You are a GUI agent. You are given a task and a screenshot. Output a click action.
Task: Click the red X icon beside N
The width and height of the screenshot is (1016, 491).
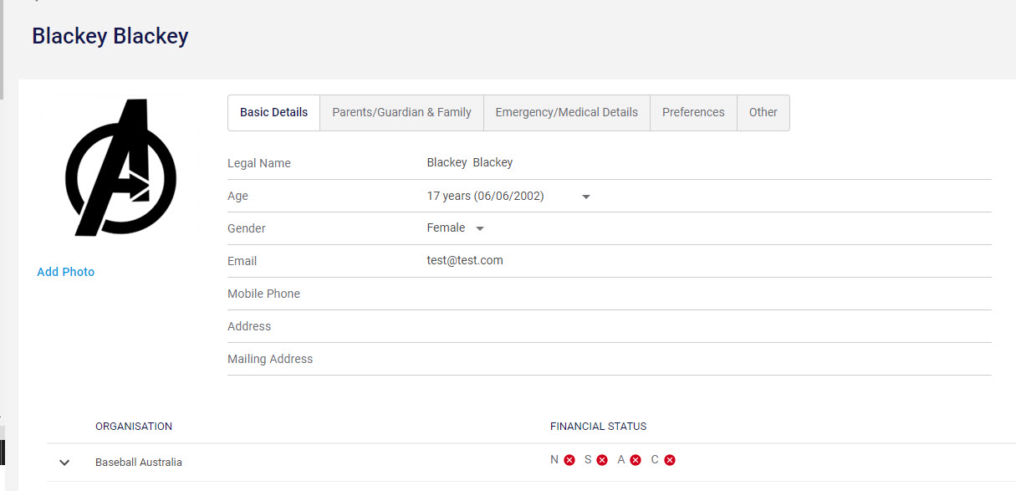pos(569,460)
